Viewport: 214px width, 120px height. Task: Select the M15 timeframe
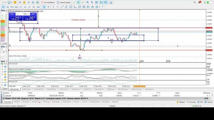12,7
